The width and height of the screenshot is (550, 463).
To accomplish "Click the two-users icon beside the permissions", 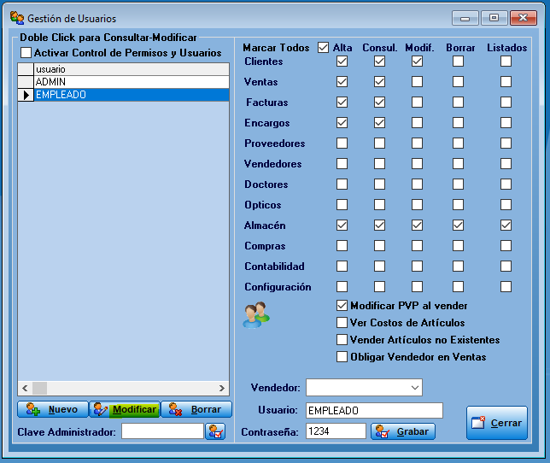I will pyautogui.click(x=256, y=314).
